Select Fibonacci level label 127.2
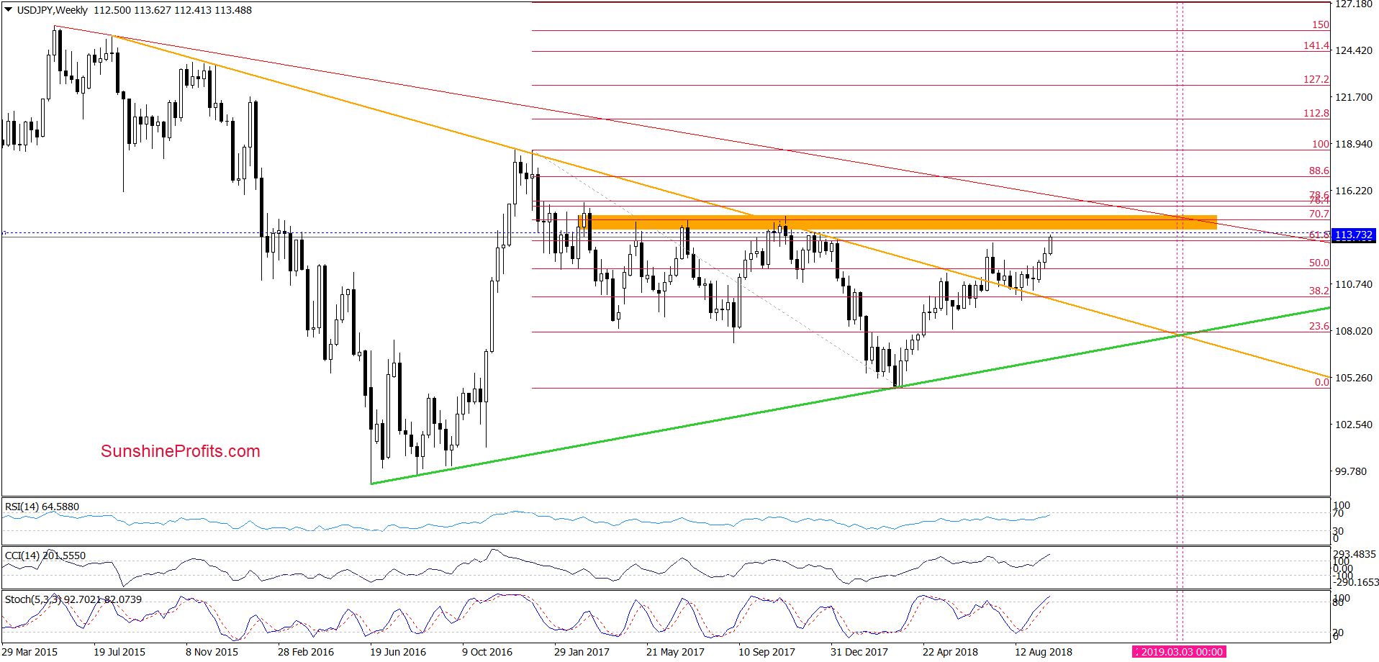This screenshot has height=662, width=1379. click(x=1316, y=79)
